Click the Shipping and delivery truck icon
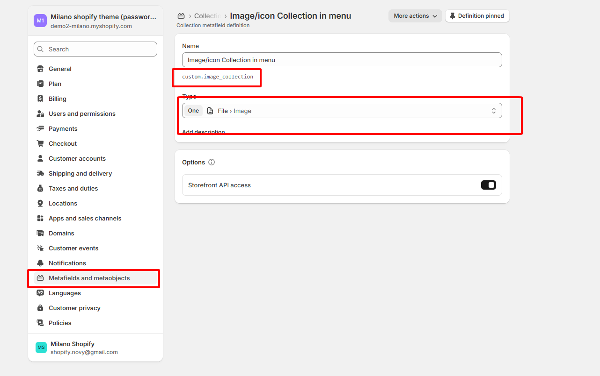Image resolution: width=600 pixels, height=376 pixels. point(40,173)
